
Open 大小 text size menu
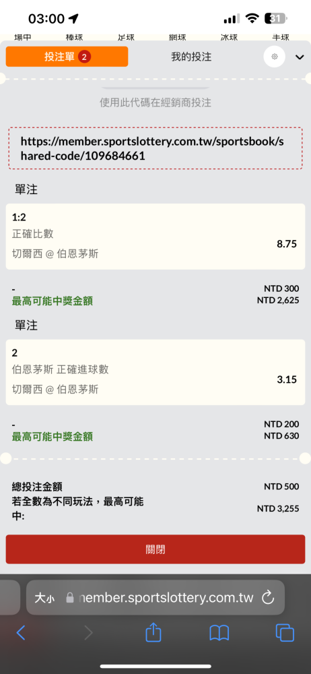[x=44, y=598]
